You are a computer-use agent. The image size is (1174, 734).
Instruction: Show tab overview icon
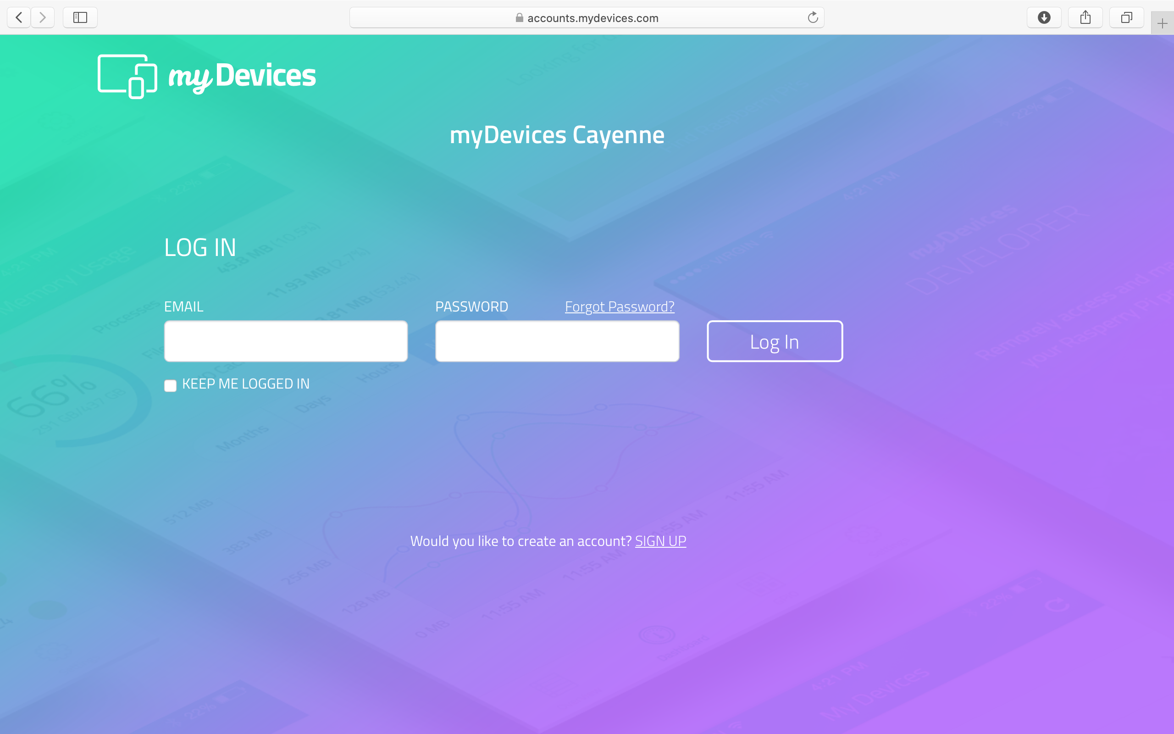click(1126, 18)
